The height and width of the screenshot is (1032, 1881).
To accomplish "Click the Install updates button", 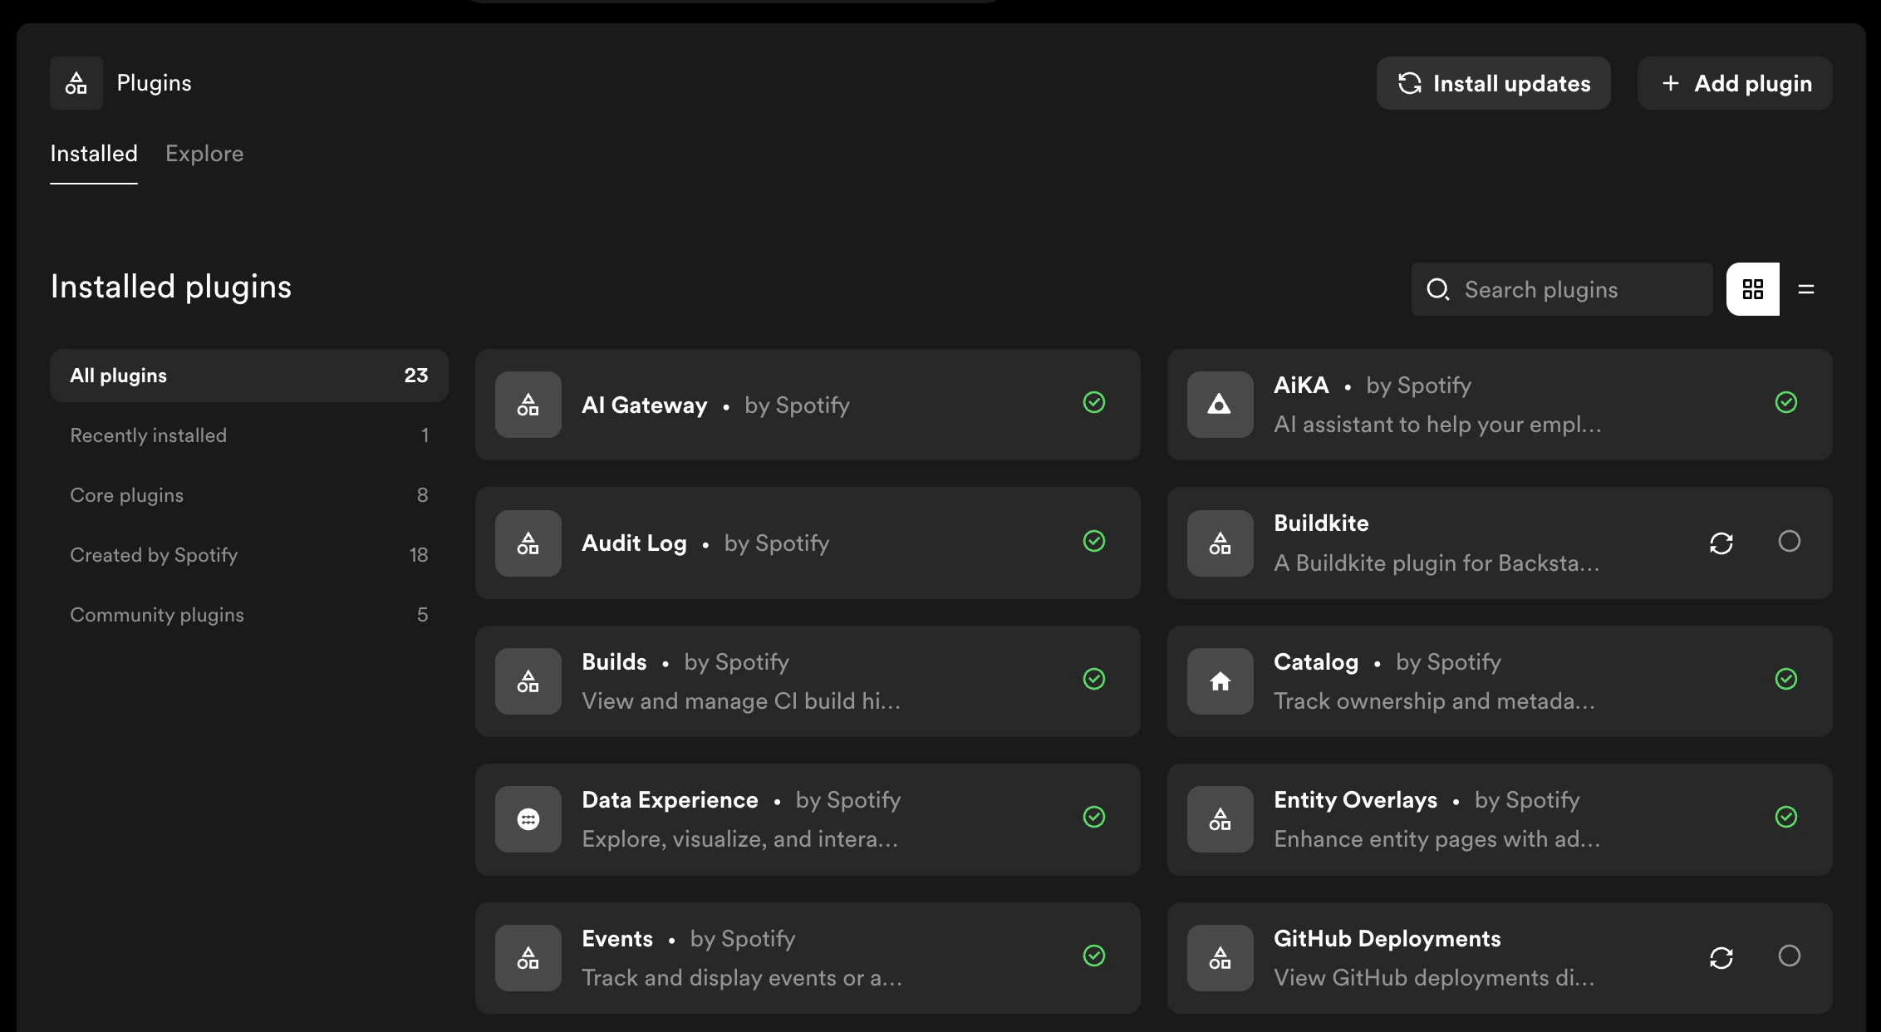I will pos(1494,83).
